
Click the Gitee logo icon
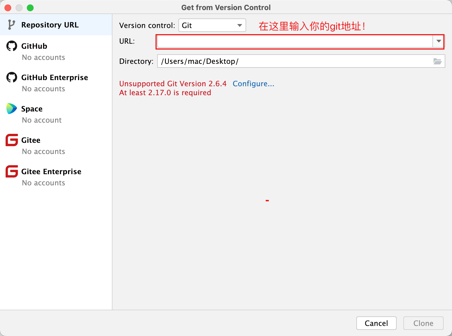tap(12, 140)
